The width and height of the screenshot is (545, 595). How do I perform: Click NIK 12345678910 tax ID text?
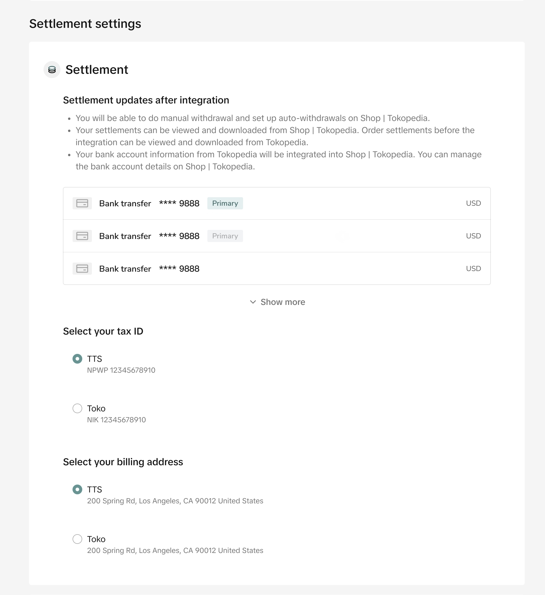[116, 420]
